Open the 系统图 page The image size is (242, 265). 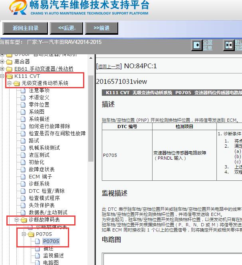pos(36,112)
